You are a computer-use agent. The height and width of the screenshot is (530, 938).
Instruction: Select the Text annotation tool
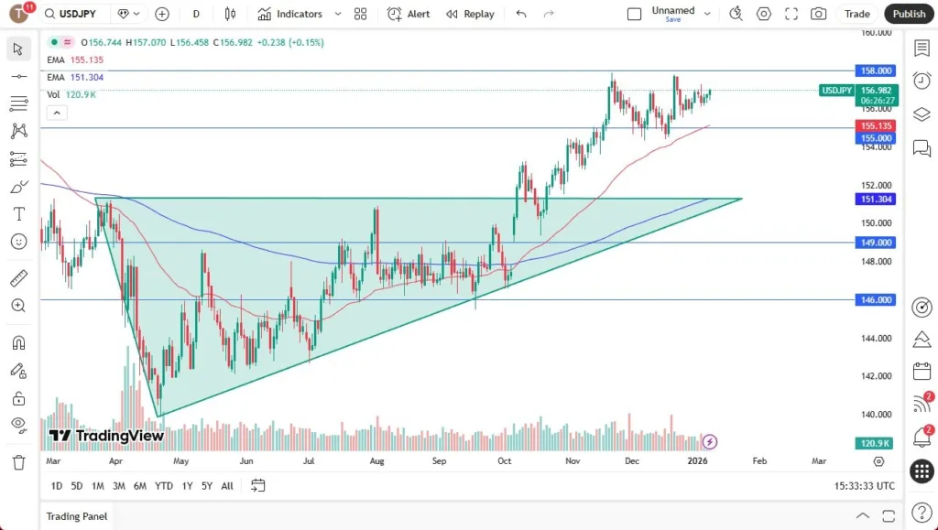pyautogui.click(x=18, y=213)
